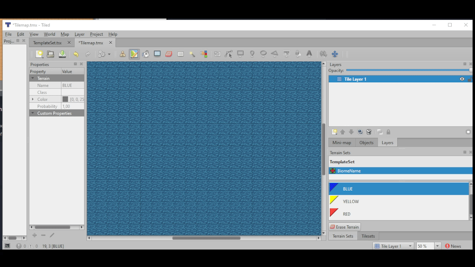Open the Erase Terrain mode
This screenshot has height=267, width=475.
click(344, 227)
